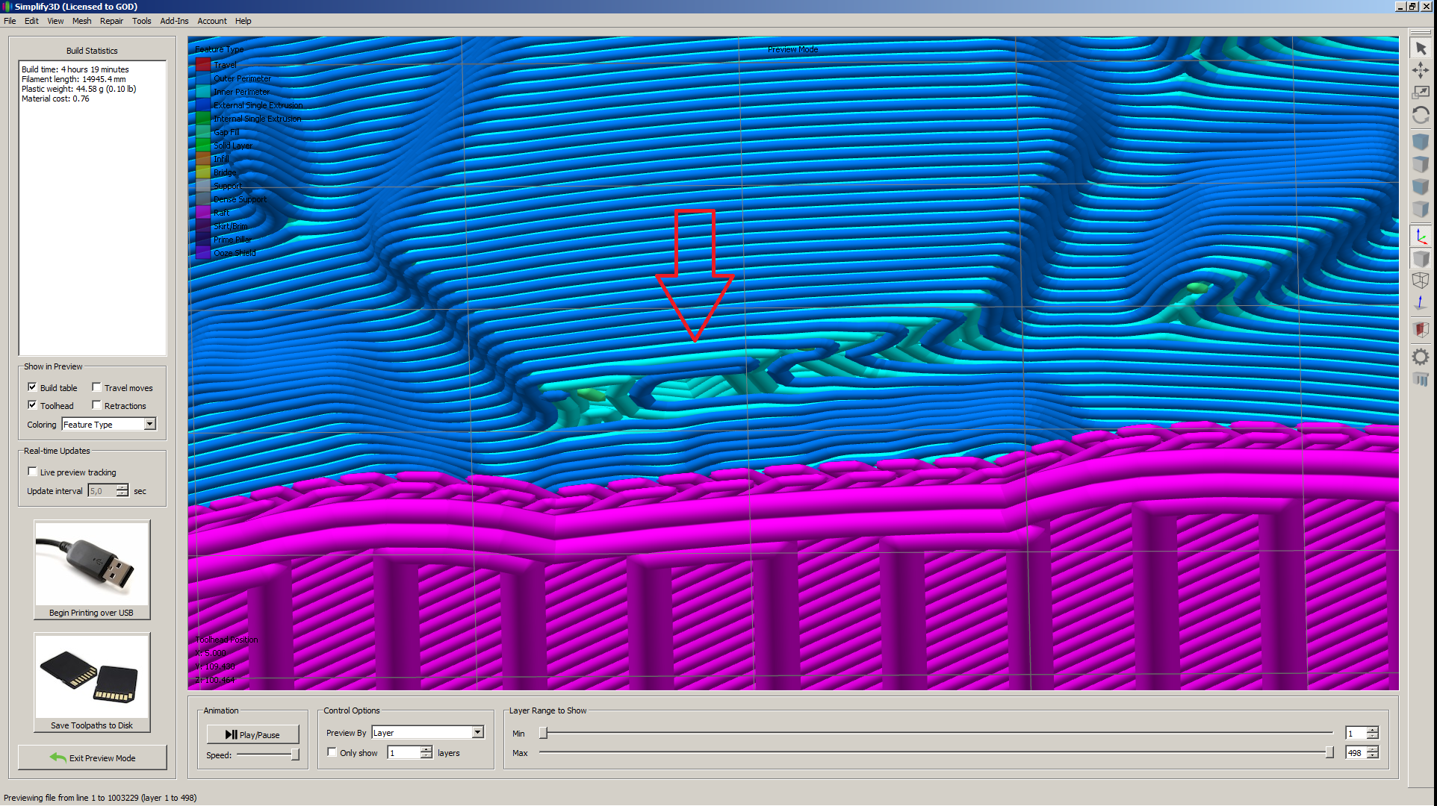This screenshot has width=1437, height=806.
Task: Decrease Update interval stepper down arrow
Action: pyautogui.click(x=122, y=494)
